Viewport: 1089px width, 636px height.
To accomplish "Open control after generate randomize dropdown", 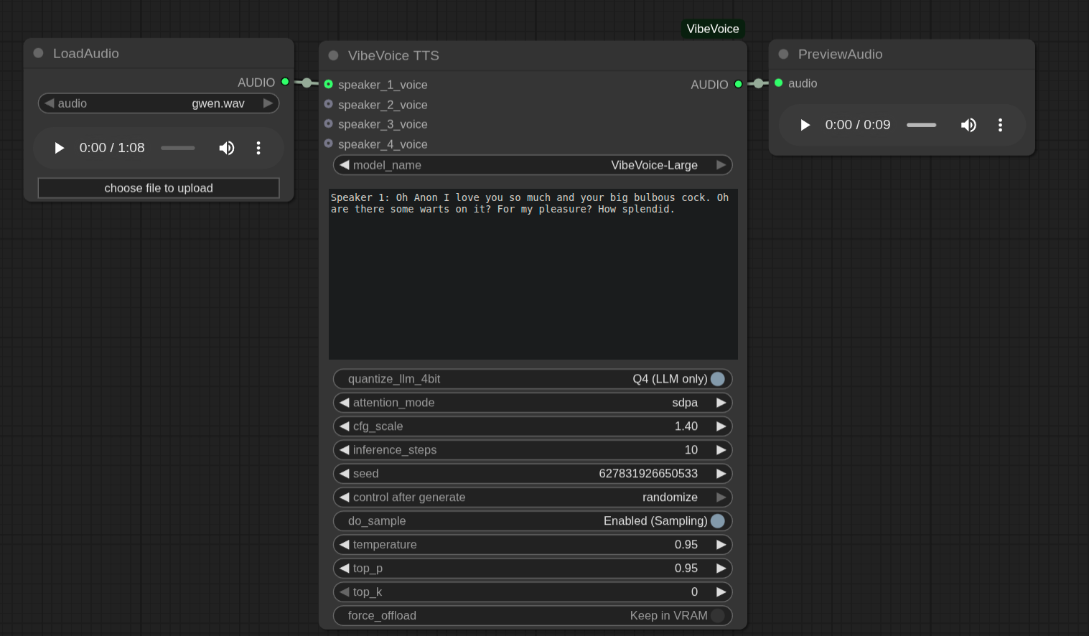I will pos(533,497).
